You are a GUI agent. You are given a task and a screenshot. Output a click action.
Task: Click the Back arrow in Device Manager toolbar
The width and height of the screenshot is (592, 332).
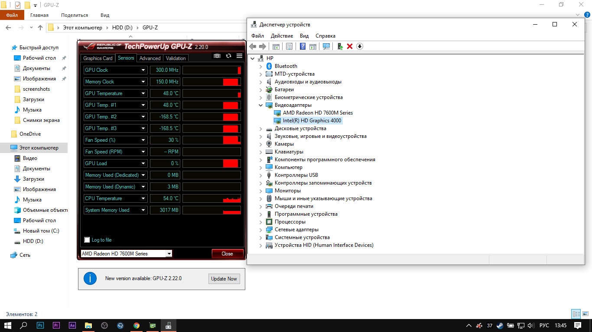253,46
